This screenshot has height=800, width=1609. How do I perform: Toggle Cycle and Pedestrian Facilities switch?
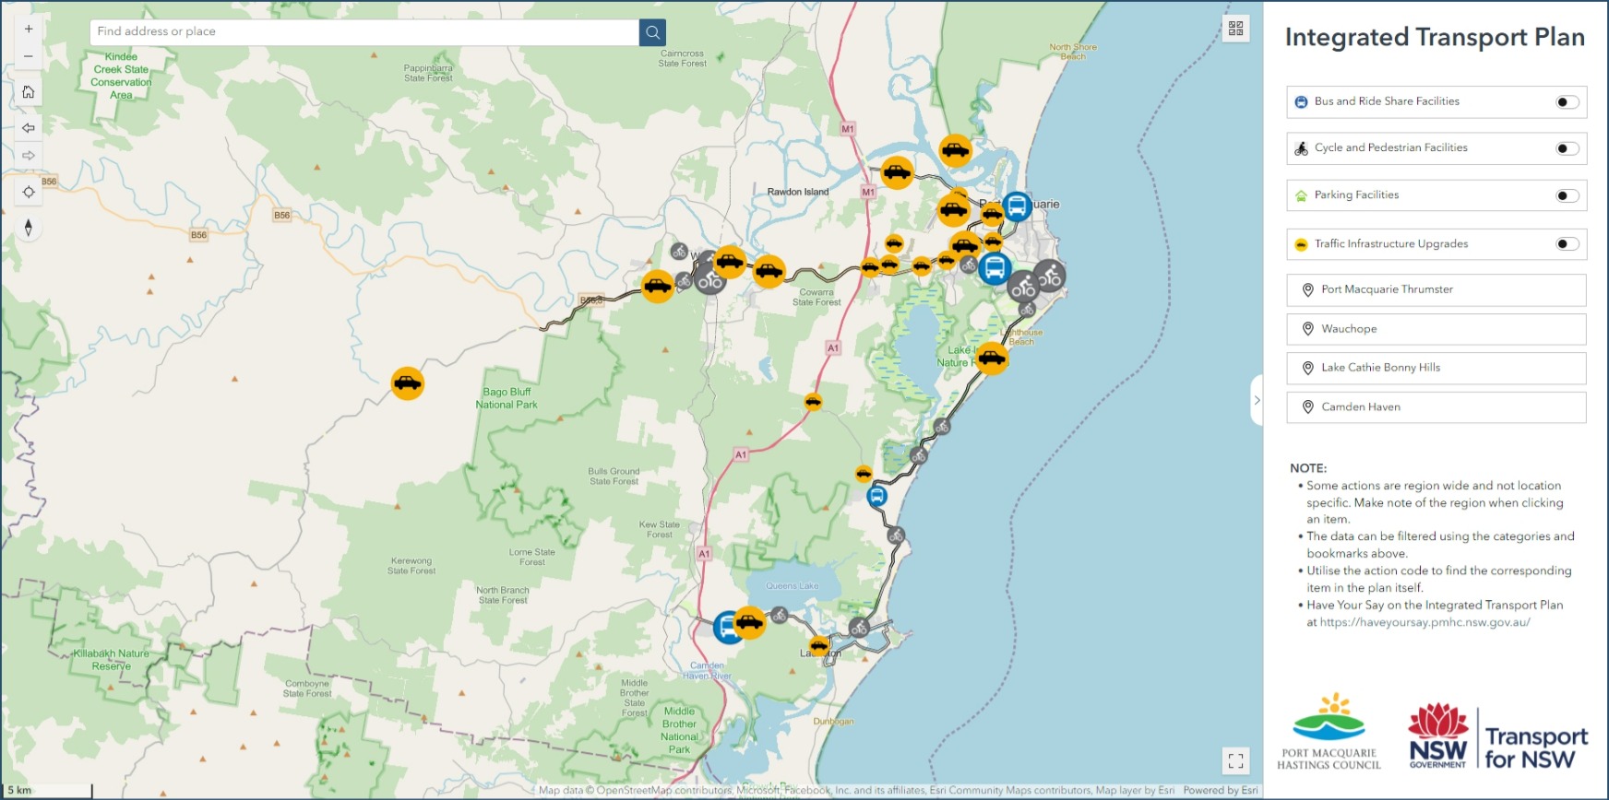1567,148
